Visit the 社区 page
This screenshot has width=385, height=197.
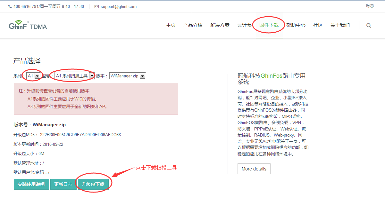tap(318, 25)
